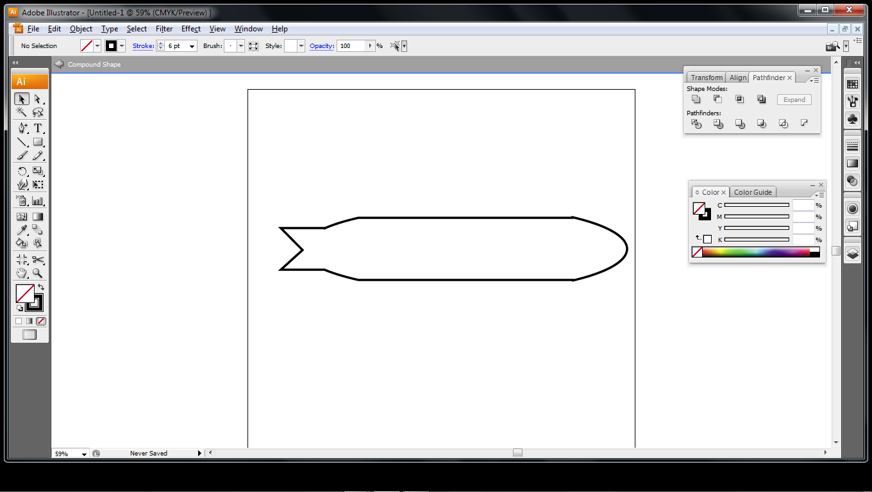Swap fill and stroke colors in toolbox
Viewport: 872px width, 492px height.
click(41, 288)
